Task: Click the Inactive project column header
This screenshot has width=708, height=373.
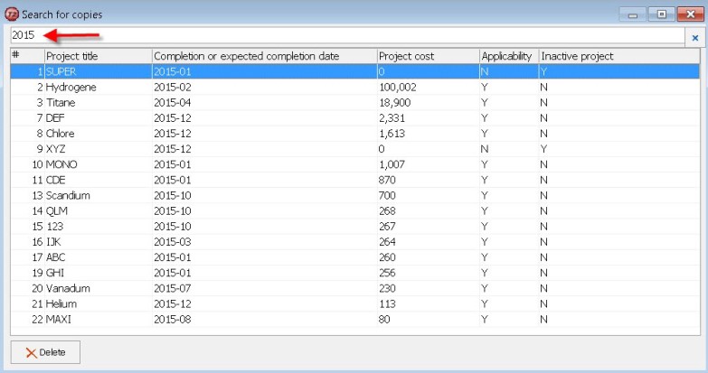Action: [619, 56]
